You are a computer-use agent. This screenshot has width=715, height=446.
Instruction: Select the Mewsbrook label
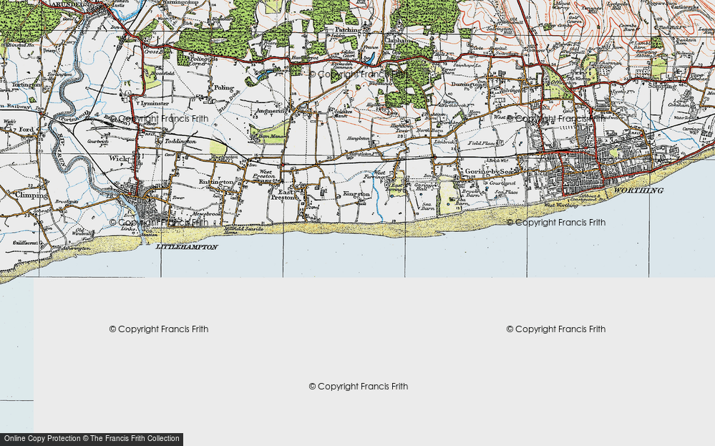coord(206,214)
